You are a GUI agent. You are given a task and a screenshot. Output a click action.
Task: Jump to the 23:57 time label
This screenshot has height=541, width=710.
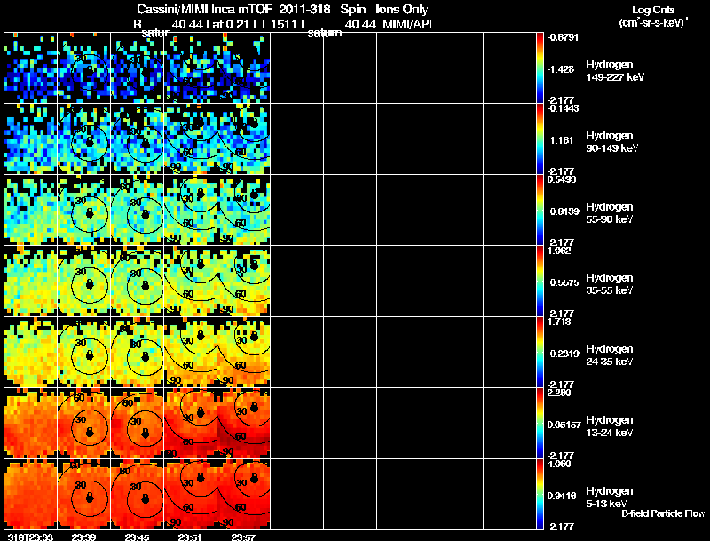tap(243, 536)
